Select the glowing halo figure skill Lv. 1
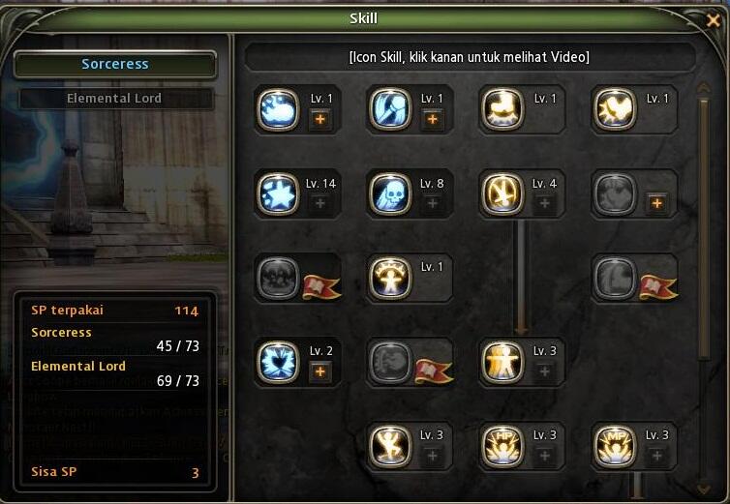The height and width of the screenshot is (504, 730). point(390,279)
